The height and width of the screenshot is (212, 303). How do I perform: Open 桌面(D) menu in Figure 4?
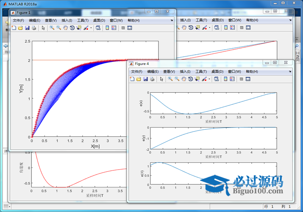(x=217, y=72)
